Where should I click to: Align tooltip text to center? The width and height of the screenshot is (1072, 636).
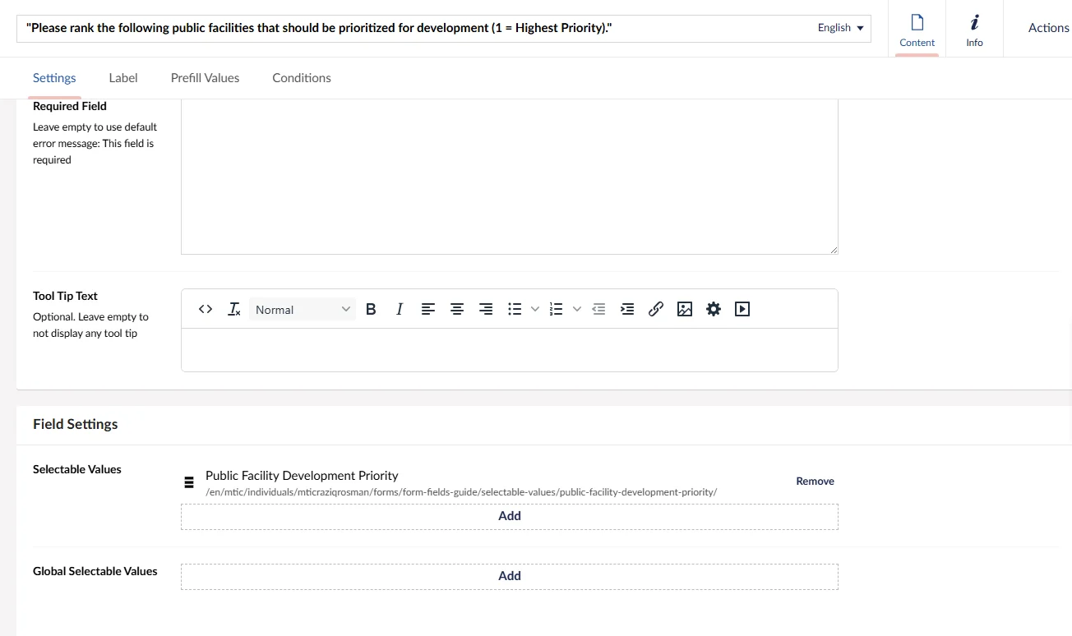tap(457, 309)
